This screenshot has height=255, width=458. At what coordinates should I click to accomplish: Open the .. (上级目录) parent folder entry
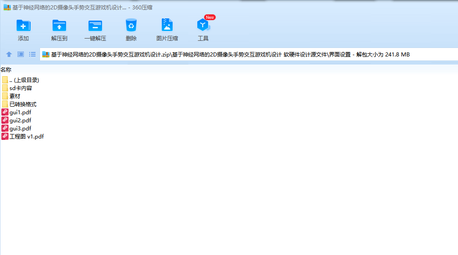coord(21,80)
